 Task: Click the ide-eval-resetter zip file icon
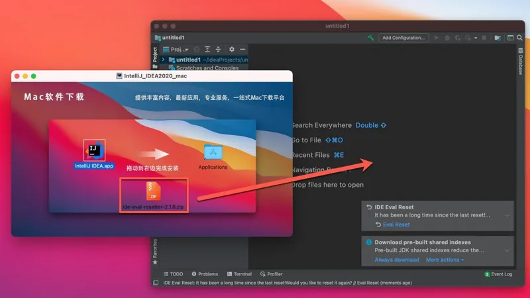153,191
